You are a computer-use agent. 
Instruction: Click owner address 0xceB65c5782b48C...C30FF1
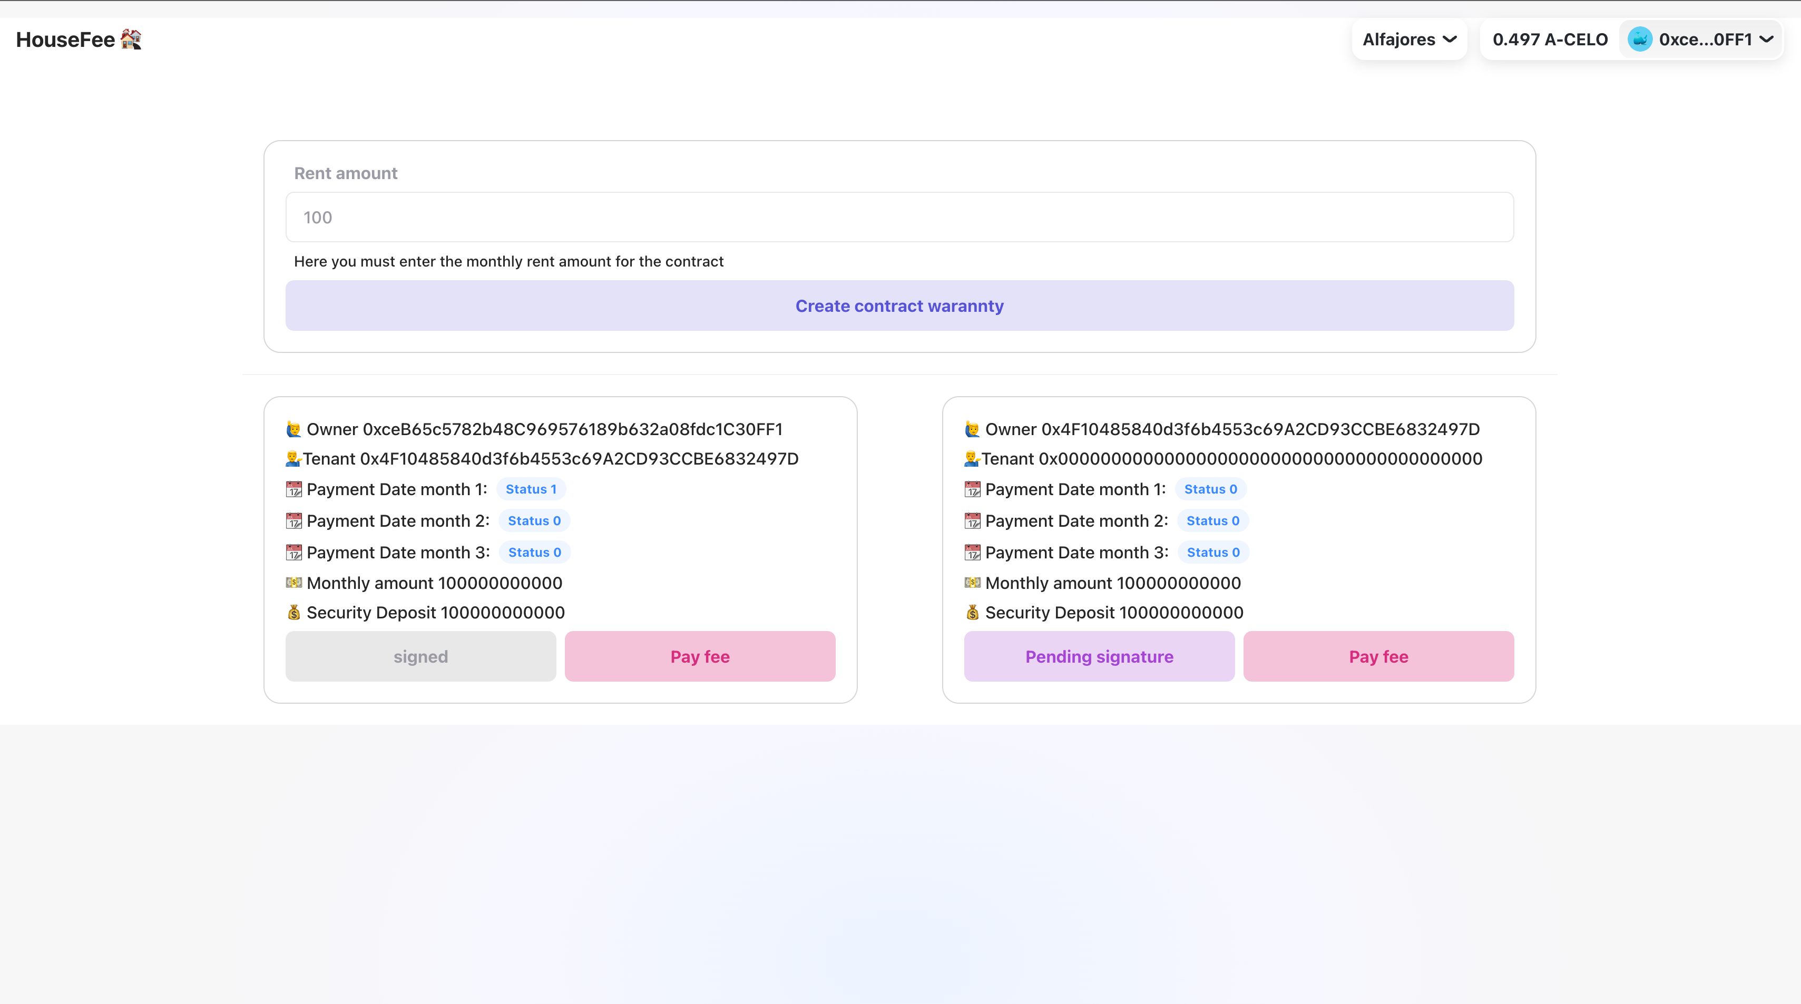pyautogui.click(x=573, y=429)
